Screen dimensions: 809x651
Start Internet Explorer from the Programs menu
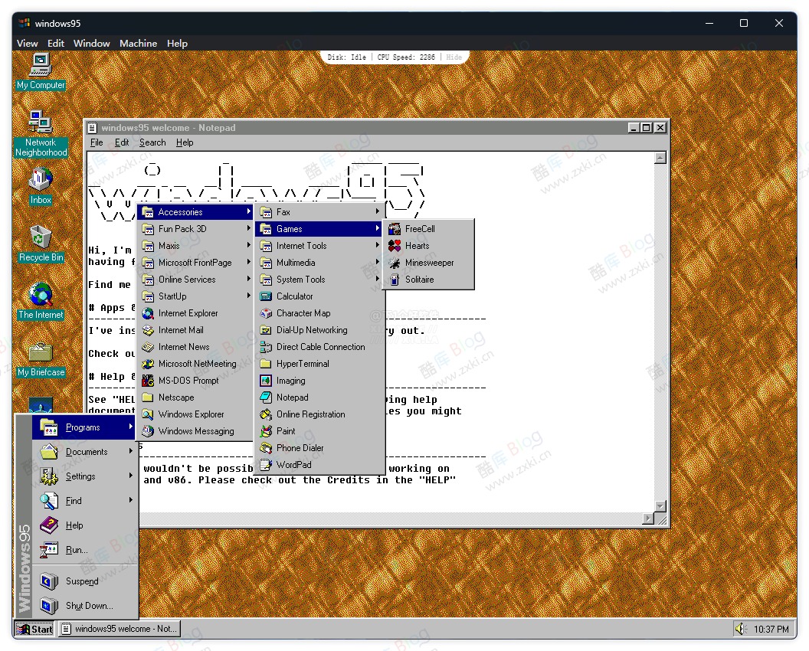tap(184, 313)
